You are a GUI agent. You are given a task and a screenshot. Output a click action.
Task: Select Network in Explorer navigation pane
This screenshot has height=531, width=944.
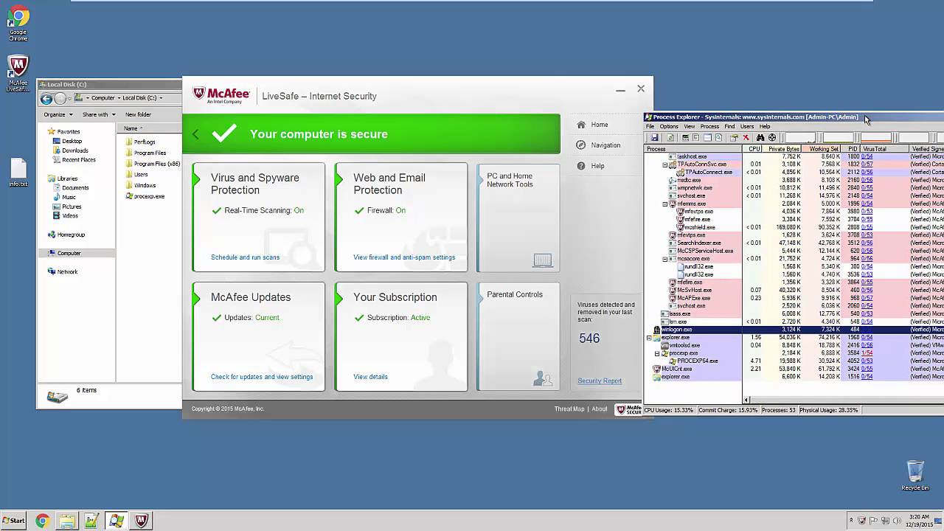coord(63,271)
